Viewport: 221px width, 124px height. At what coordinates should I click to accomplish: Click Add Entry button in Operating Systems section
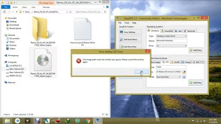[196, 50]
